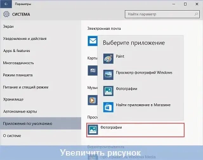
Task: Click the Найти параметр search field
Action: coord(162,14)
